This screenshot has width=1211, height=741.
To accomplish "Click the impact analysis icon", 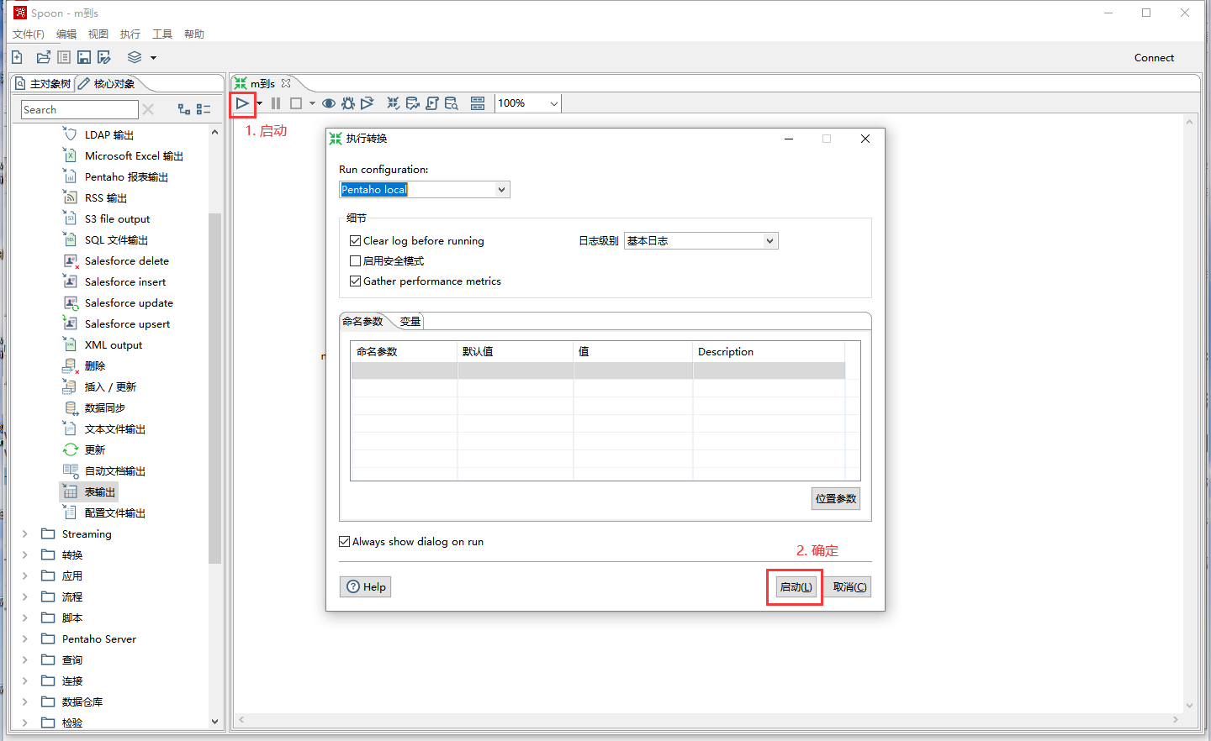I will (x=413, y=103).
